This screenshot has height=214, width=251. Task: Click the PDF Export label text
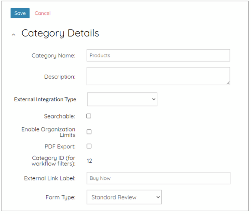60,147
